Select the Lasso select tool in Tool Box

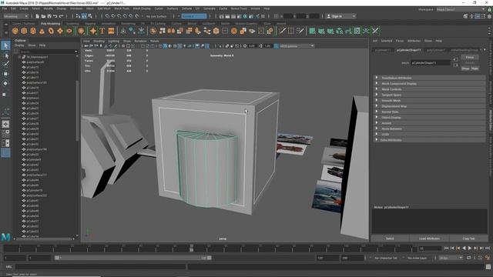pyautogui.click(x=5, y=55)
